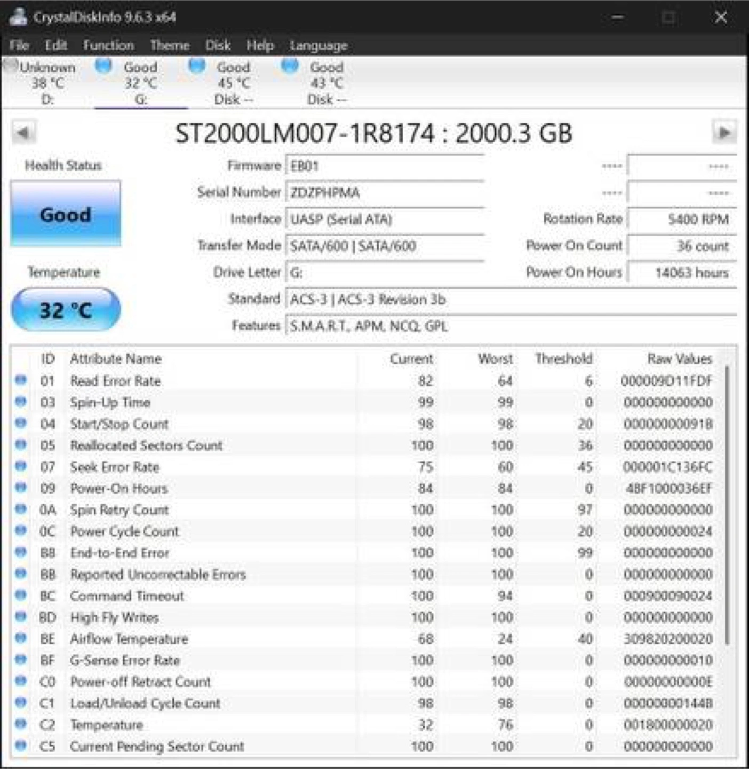The width and height of the screenshot is (749, 769).
Task: Click the Attribute Name column header
Action: [116, 359]
